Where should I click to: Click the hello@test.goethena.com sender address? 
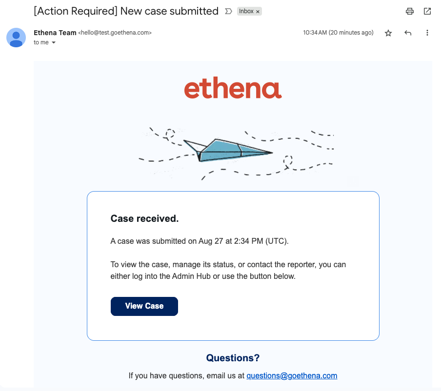(x=115, y=33)
